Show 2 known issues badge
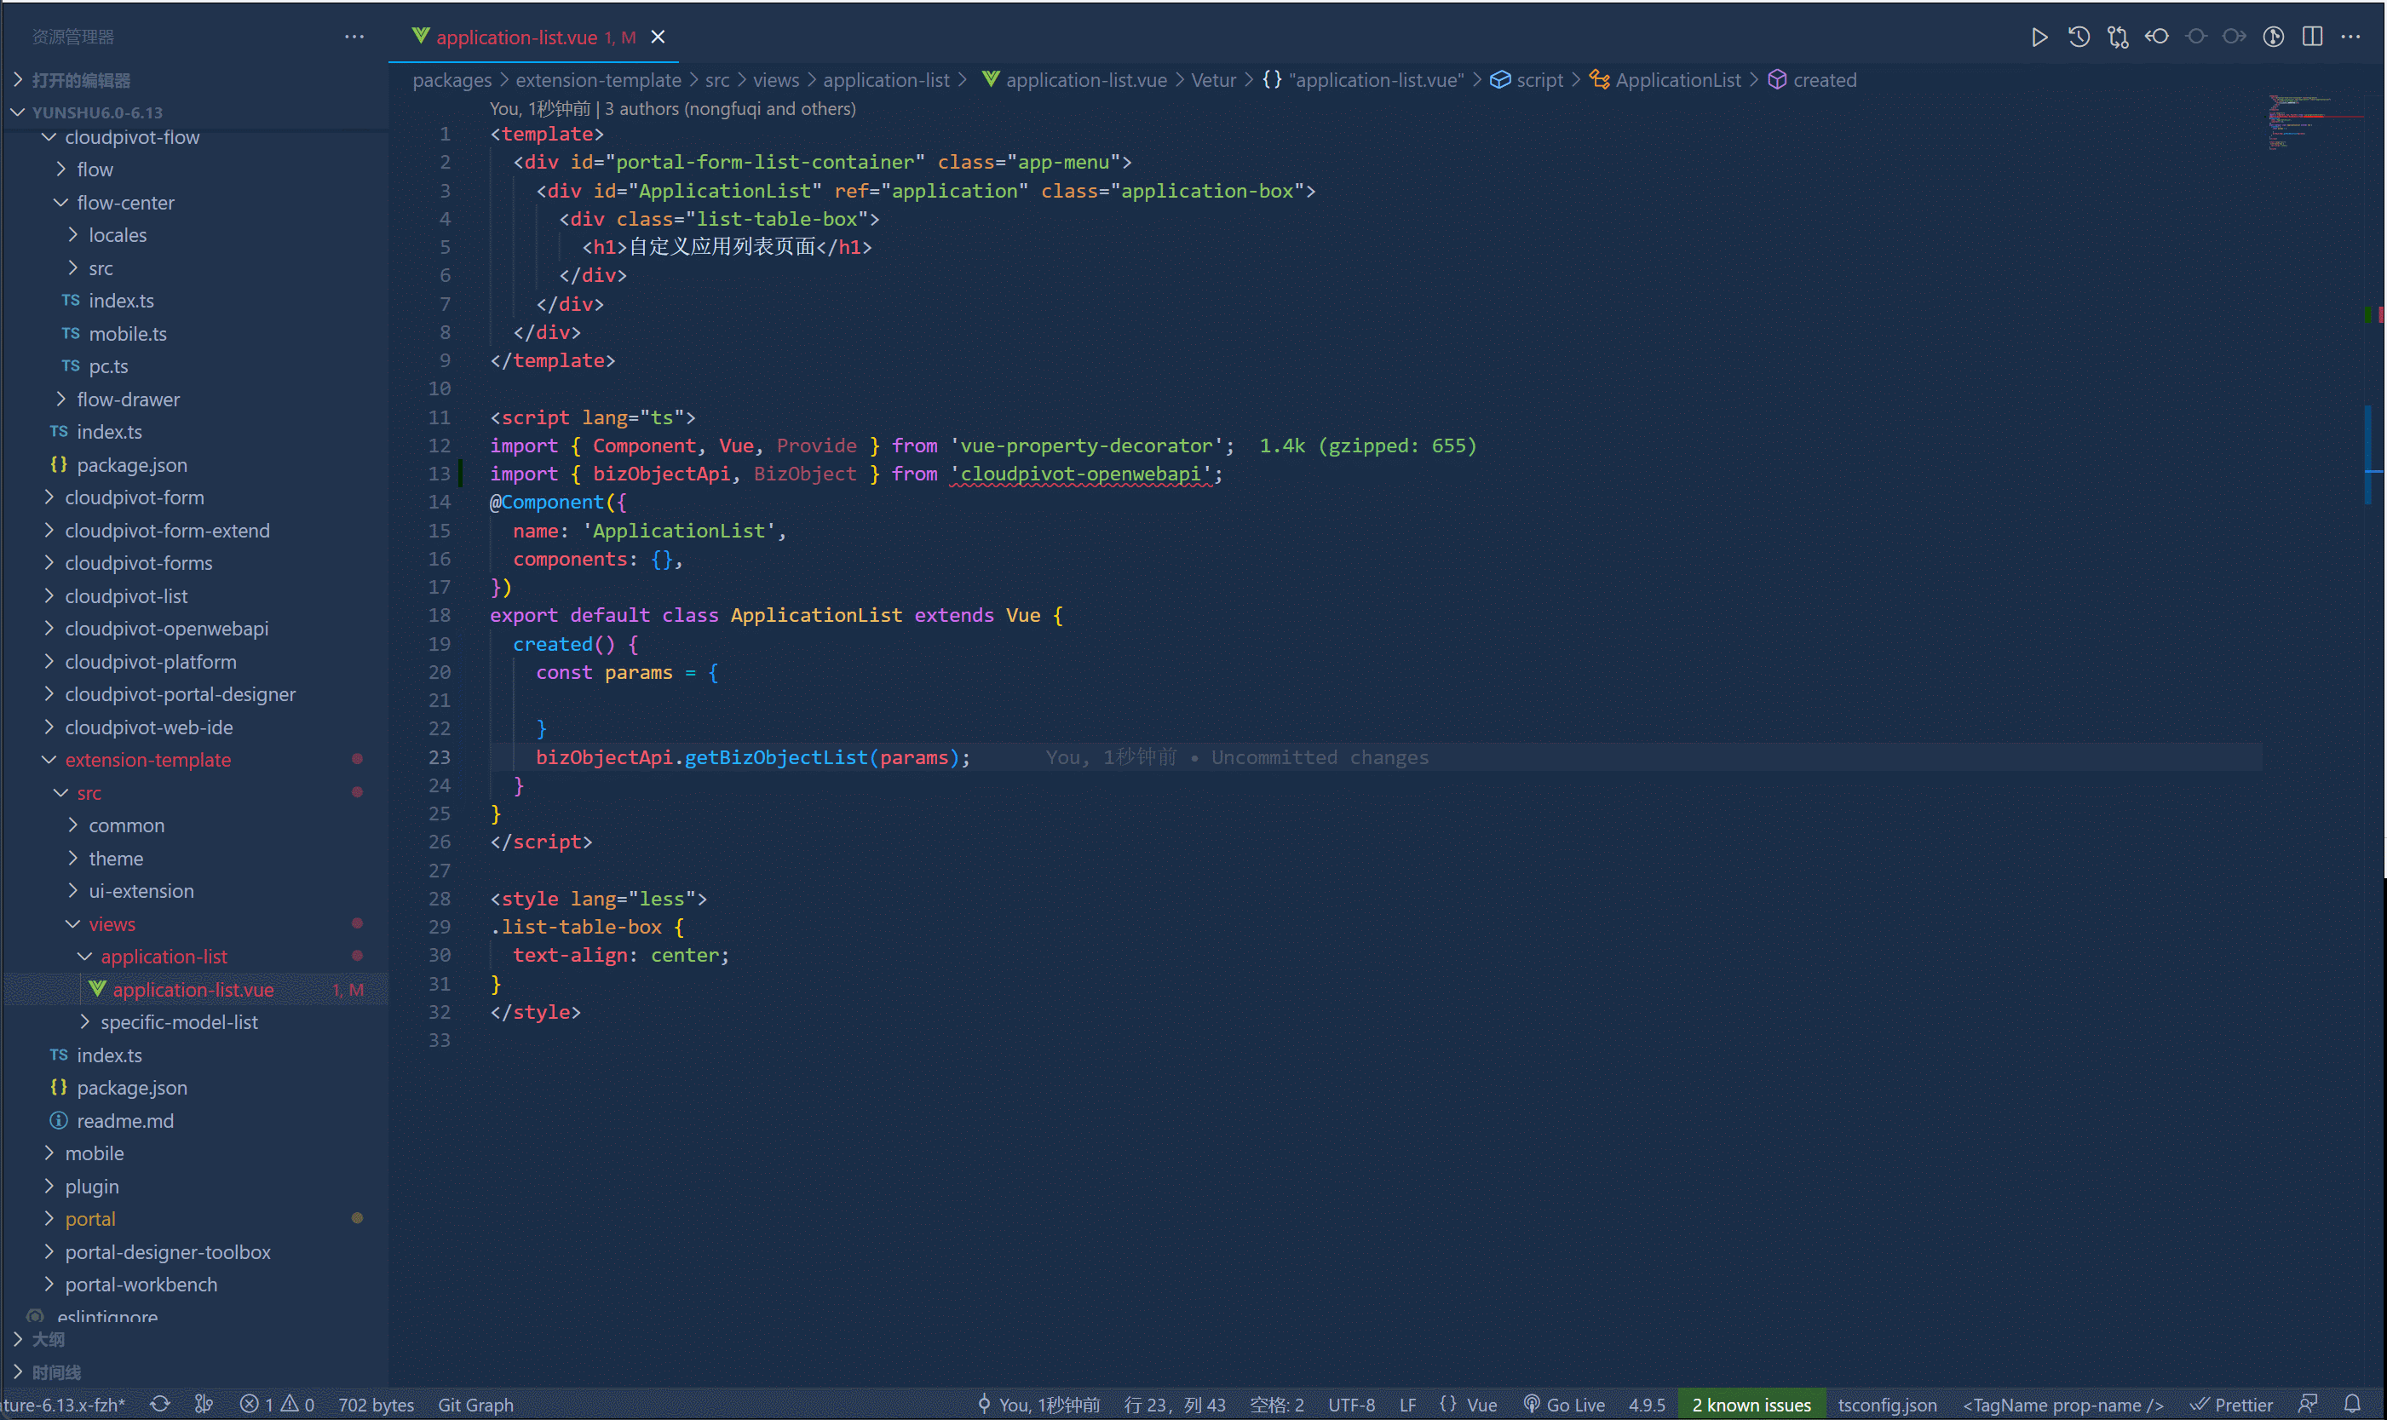 (1751, 1404)
